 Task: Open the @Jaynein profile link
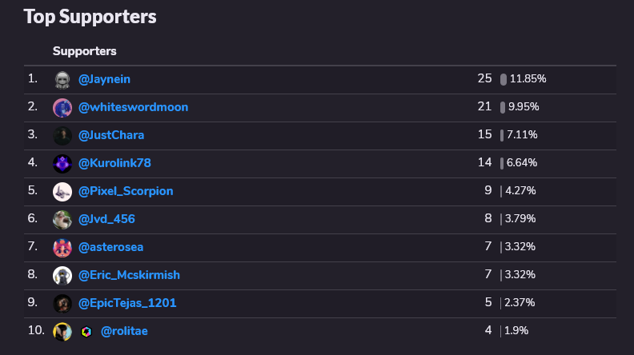coord(104,79)
